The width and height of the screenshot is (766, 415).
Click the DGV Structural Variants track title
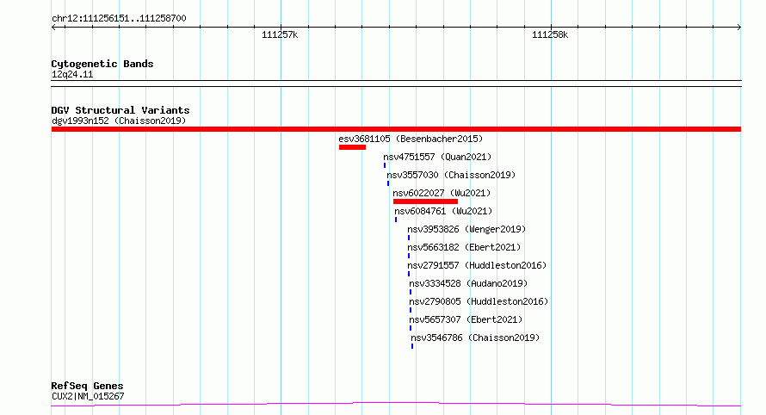pos(120,110)
